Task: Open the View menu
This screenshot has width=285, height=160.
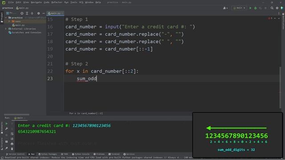Action: tap(26, 2)
